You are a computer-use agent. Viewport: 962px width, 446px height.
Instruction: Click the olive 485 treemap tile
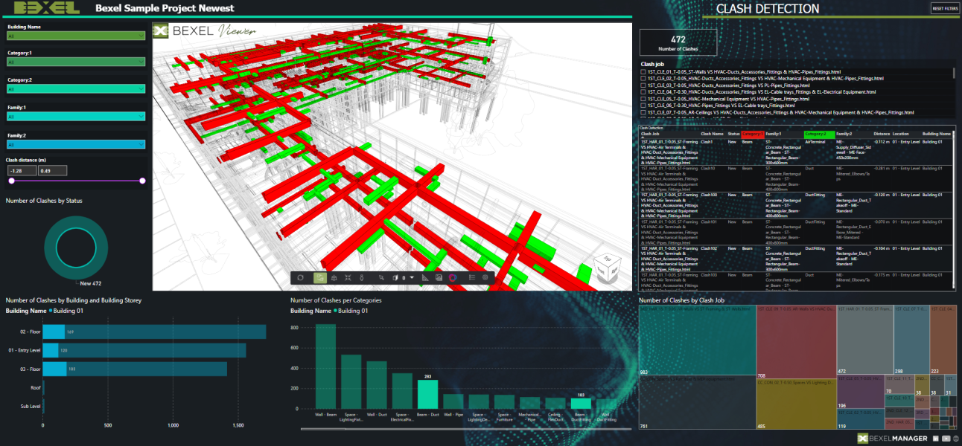click(x=796, y=405)
